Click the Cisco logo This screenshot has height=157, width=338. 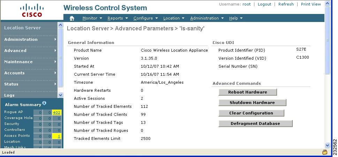[32, 10]
